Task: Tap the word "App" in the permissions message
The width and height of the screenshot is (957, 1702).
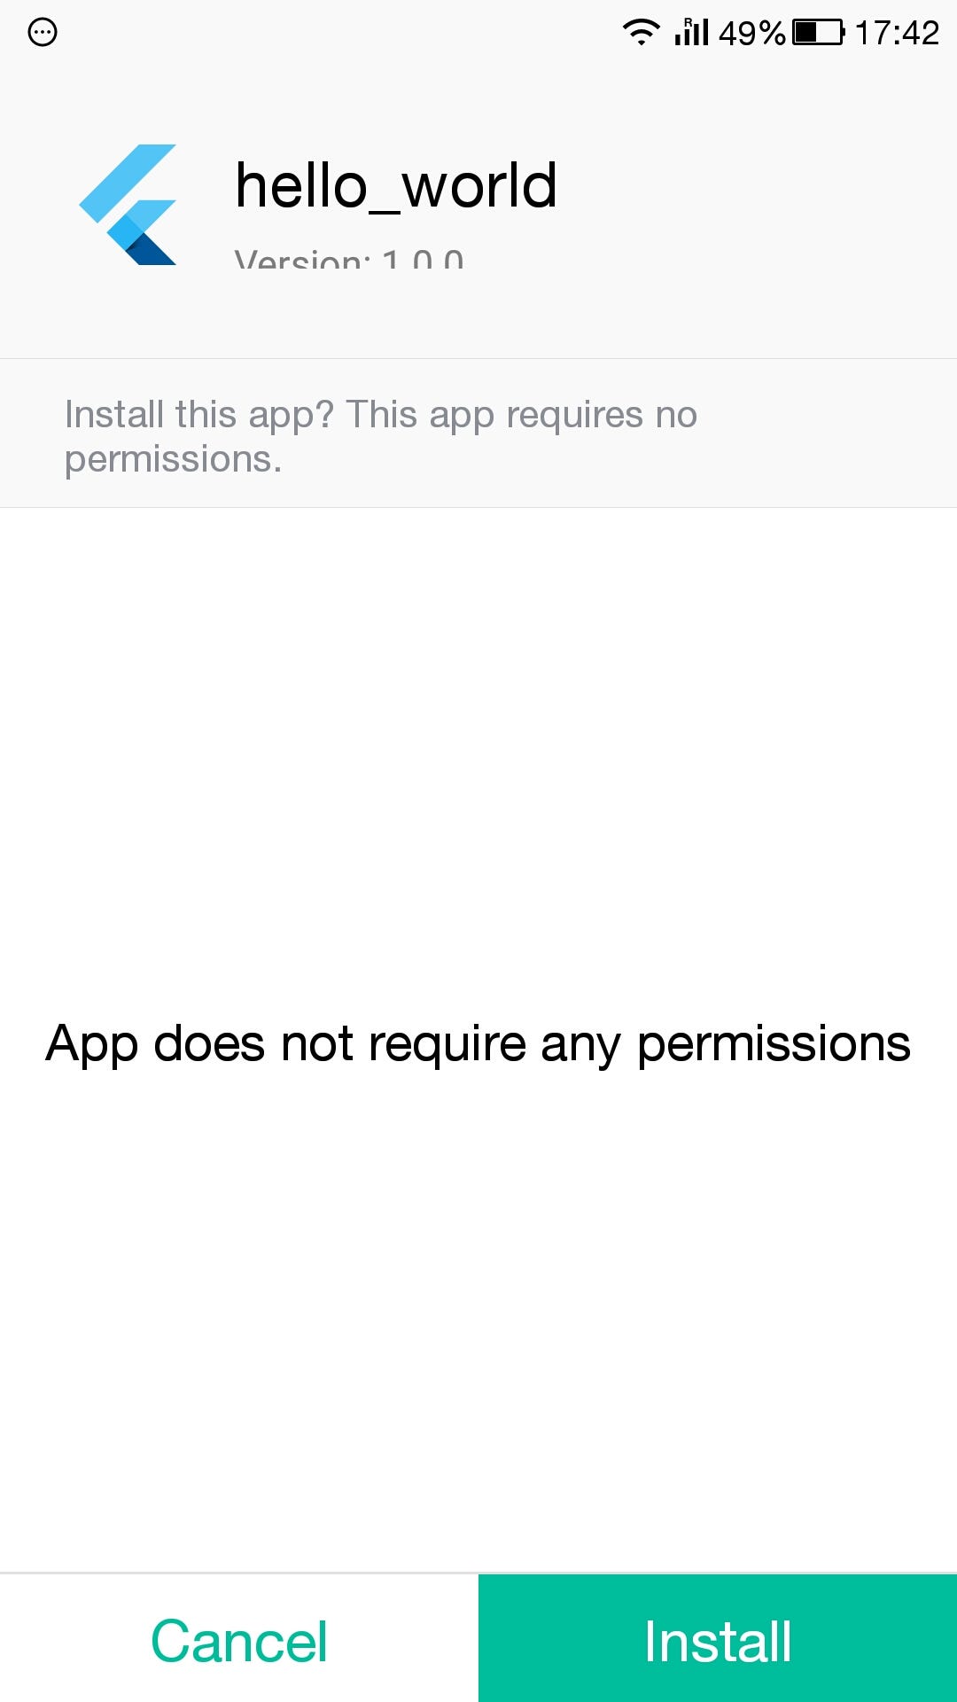Action: [x=92, y=1043]
